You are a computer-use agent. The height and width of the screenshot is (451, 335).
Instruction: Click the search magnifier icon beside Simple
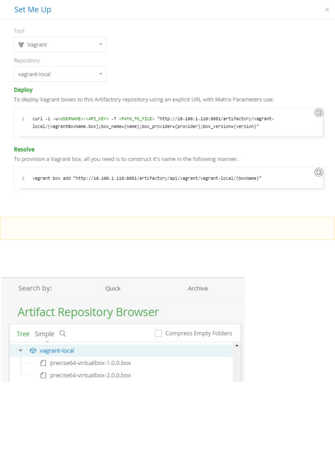pyautogui.click(x=63, y=333)
